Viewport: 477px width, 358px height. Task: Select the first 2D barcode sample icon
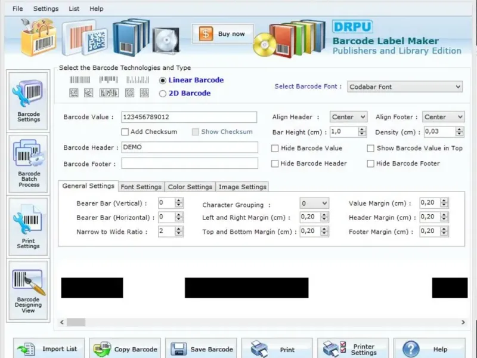74,93
